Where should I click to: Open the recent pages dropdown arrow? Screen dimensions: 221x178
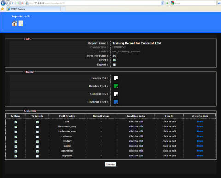click(12, 3)
